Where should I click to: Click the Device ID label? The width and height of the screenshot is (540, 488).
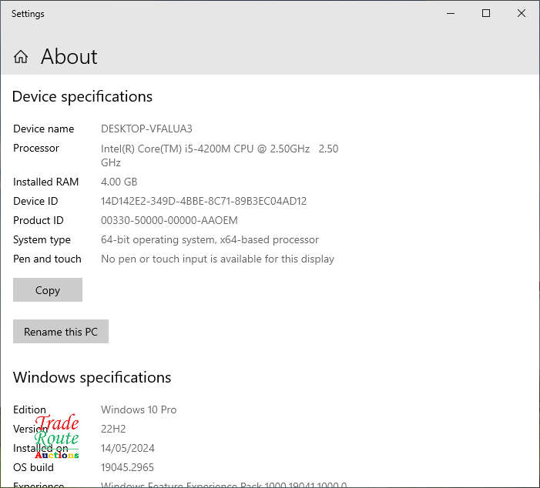(35, 201)
